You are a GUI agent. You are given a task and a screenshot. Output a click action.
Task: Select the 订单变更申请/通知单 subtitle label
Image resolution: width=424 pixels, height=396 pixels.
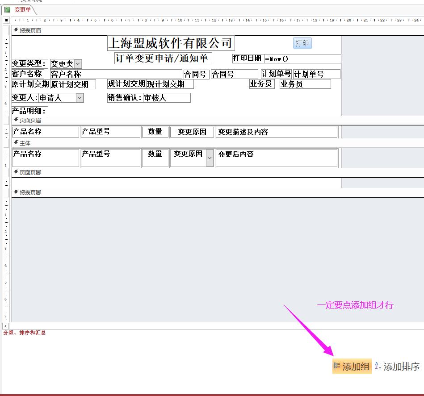[163, 58]
